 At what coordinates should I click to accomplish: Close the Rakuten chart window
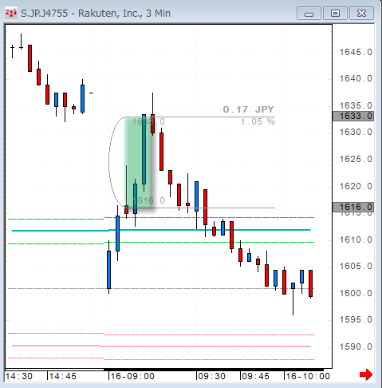coord(361,14)
